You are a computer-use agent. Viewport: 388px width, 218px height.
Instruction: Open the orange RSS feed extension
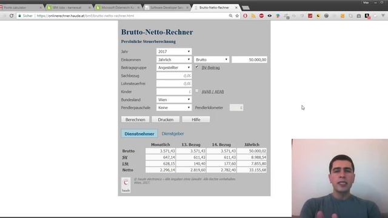pos(253,16)
